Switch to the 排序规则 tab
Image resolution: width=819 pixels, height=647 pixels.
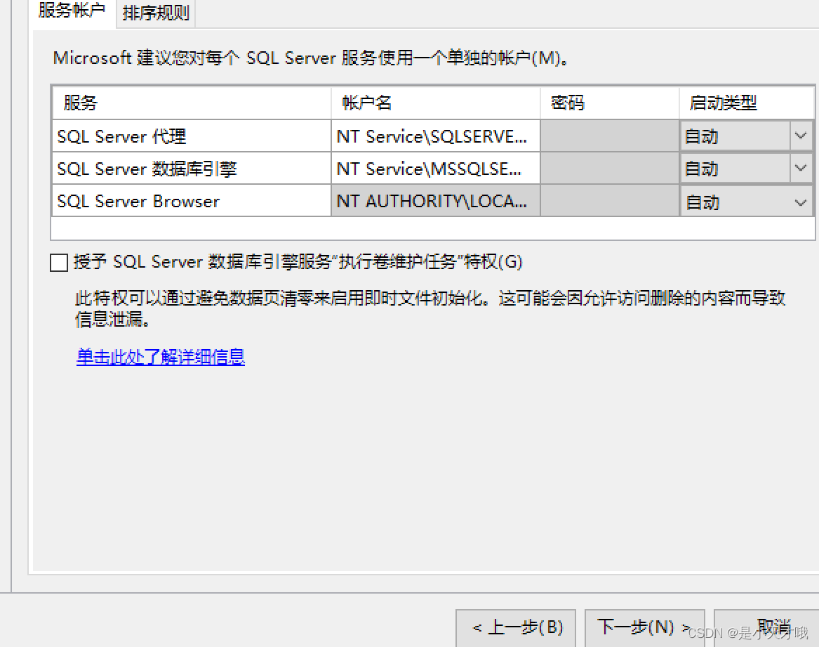click(155, 12)
